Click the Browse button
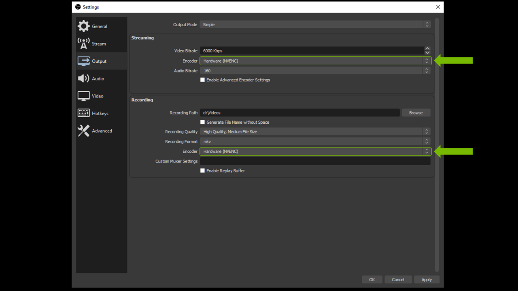 click(416, 113)
